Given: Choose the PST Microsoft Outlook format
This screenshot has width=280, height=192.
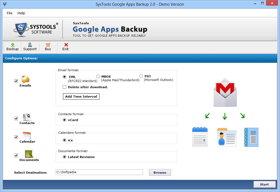Looking at the screenshot, I should (141, 76).
